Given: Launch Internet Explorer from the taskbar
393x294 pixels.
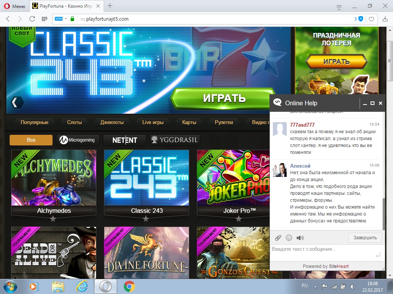Looking at the screenshot, I should (x=82, y=286).
